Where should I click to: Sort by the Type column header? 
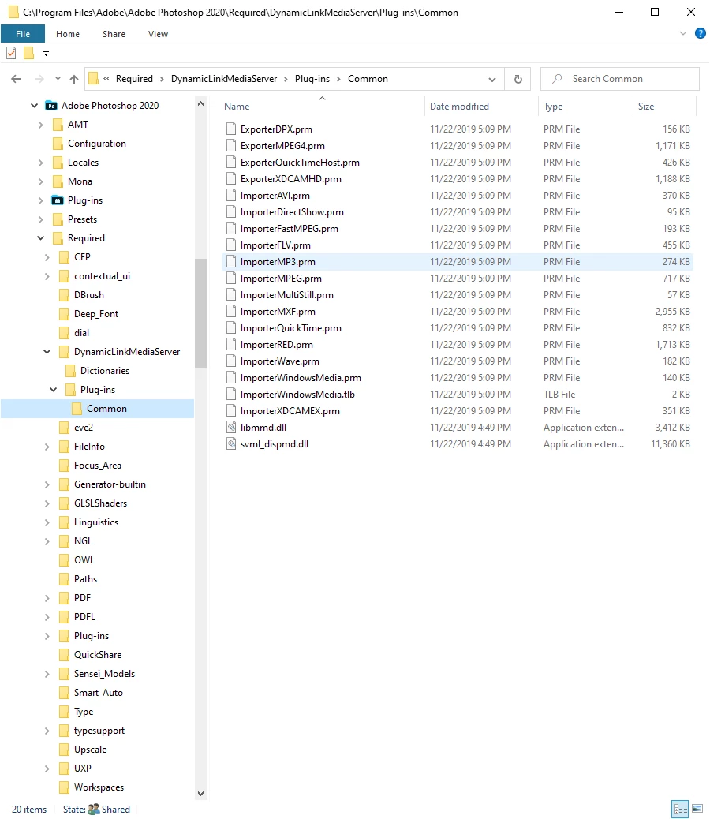553,106
